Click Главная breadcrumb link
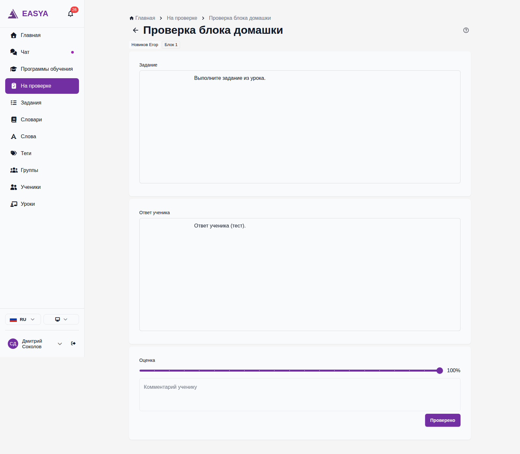520x454 pixels. coord(145,18)
